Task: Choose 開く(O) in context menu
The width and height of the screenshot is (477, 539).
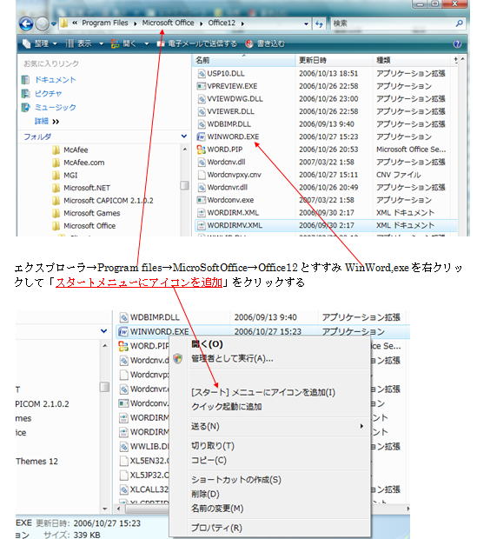Action: (x=207, y=344)
